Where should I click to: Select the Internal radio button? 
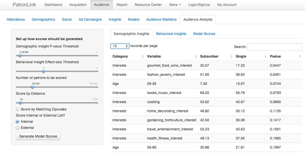[17, 122]
